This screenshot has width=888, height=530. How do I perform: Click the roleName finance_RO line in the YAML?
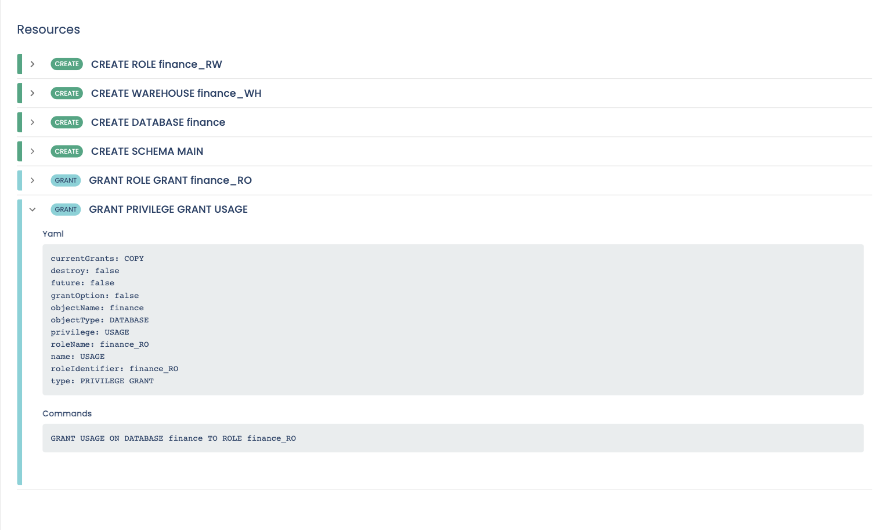click(x=100, y=344)
